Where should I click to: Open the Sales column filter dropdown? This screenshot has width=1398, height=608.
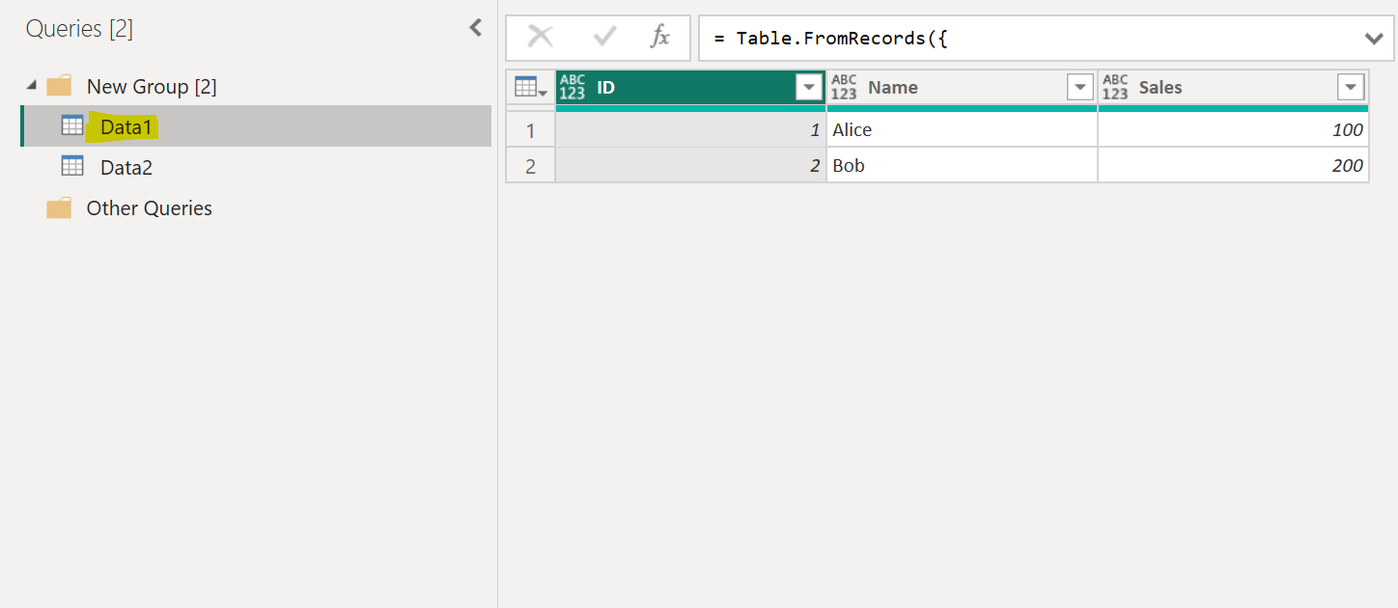click(1350, 88)
